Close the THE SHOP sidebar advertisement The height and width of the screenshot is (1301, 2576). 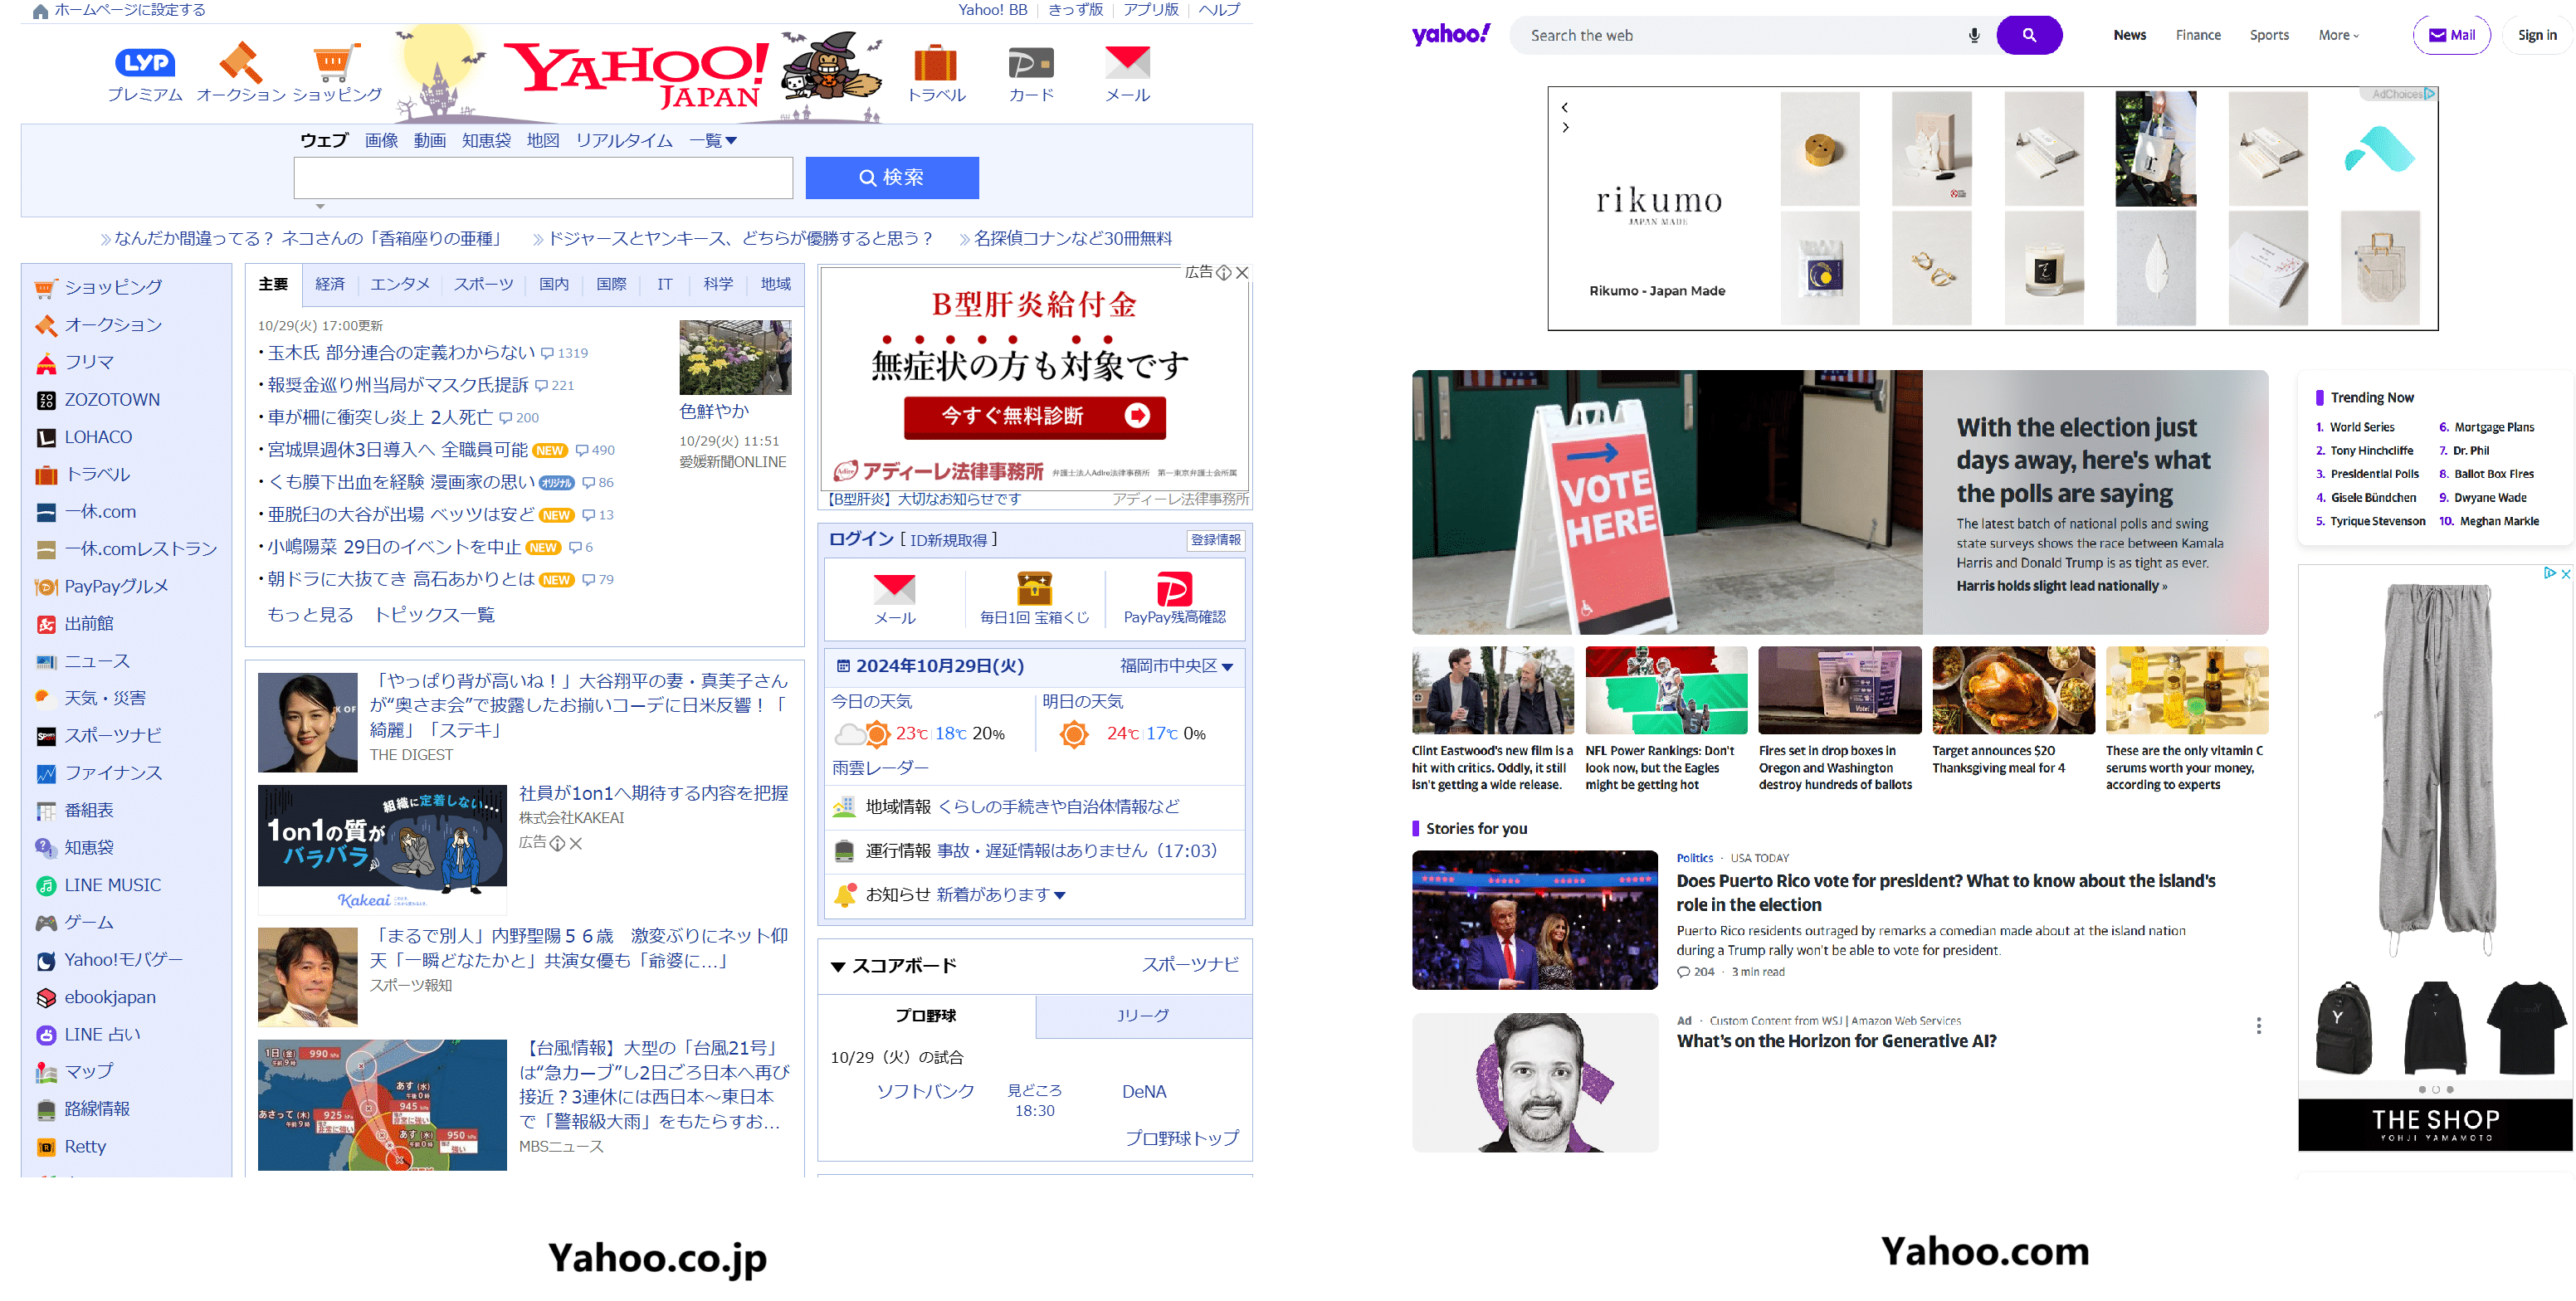pos(2565,574)
